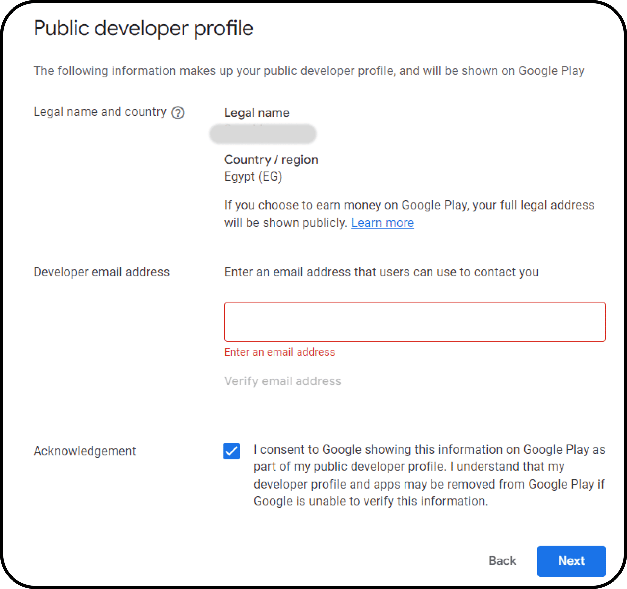627x589 pixels.
Task: Click the Country / region label
Action: point(271,159)
